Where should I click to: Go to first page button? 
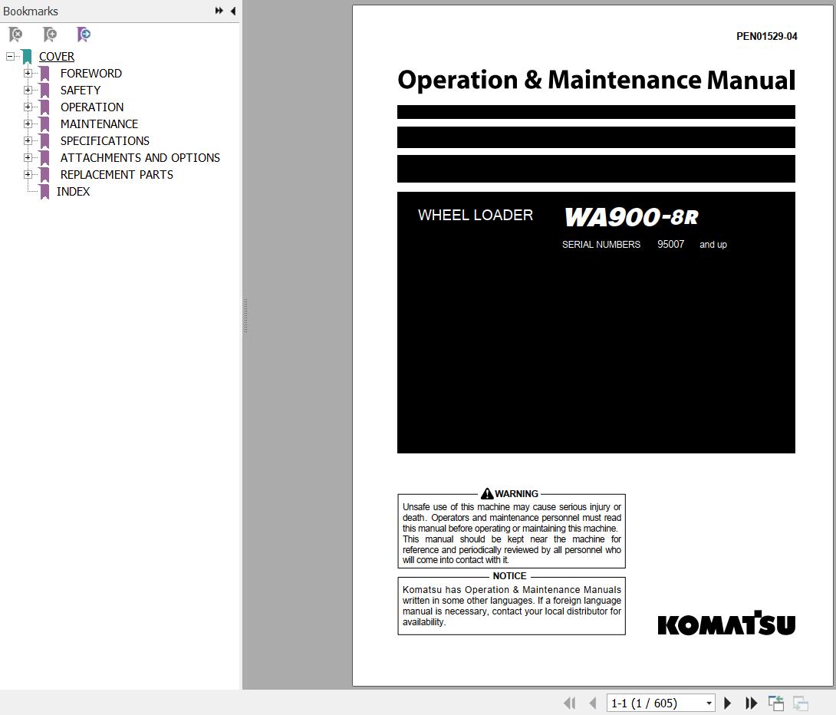click(x=569, y=703)
